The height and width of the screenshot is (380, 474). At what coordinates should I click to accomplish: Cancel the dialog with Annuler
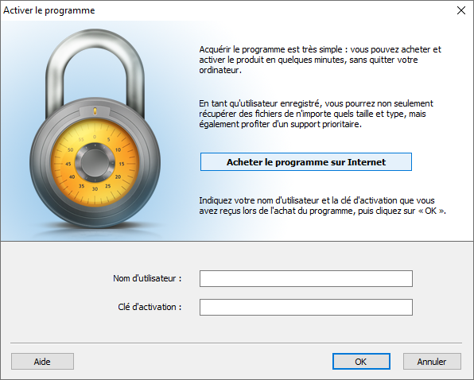(x=432, y=362)
